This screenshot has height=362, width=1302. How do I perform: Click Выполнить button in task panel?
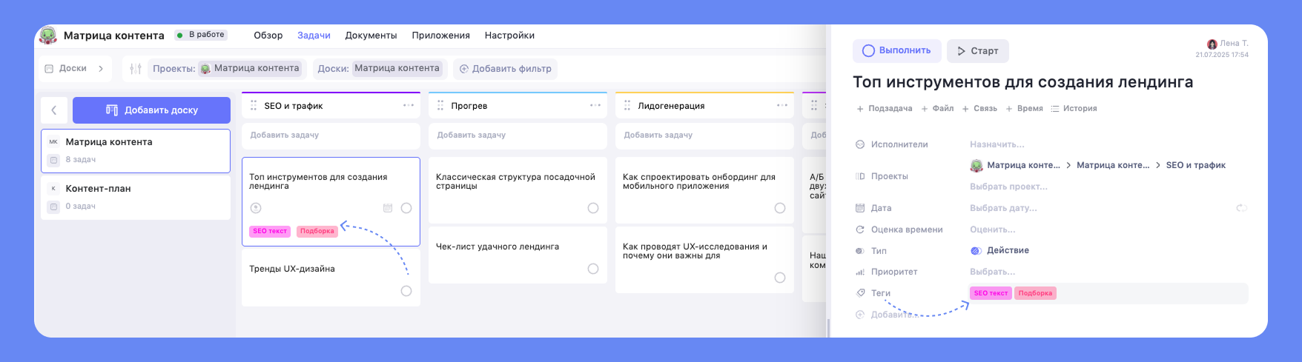(897, 51)
